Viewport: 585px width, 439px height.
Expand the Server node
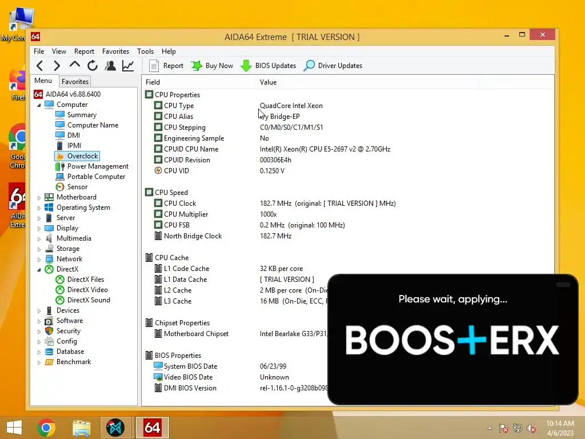click(x=39, y=218)
